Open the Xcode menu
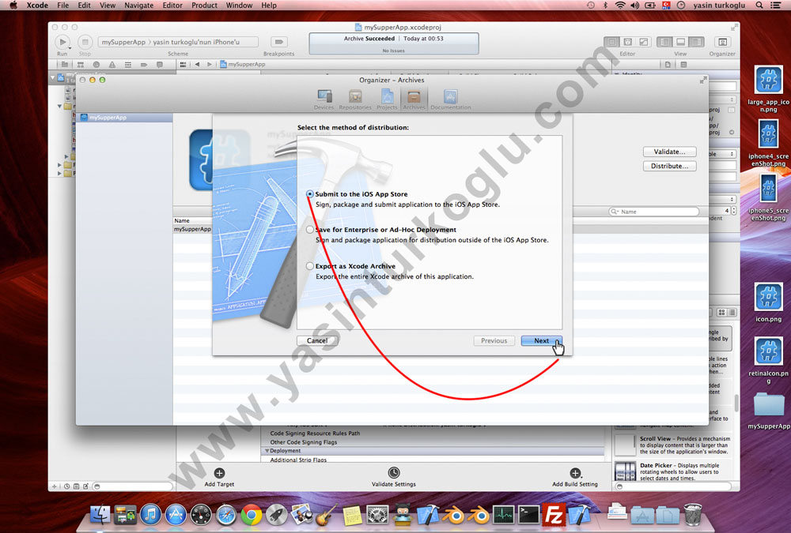The width and height of the screenshot is (791, 533). [37, 5]
